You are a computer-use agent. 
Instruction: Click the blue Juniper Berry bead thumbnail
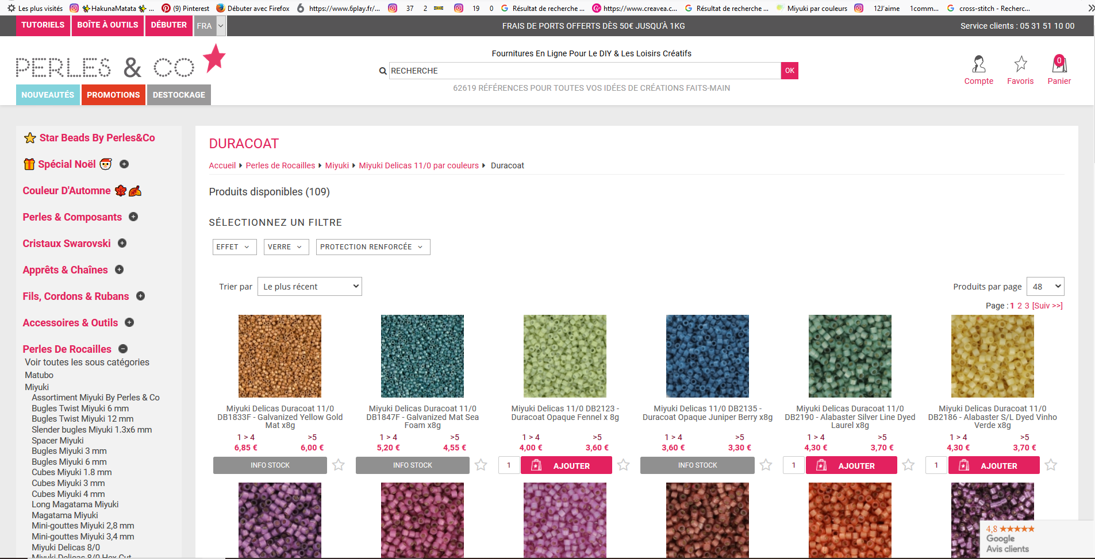707,356
